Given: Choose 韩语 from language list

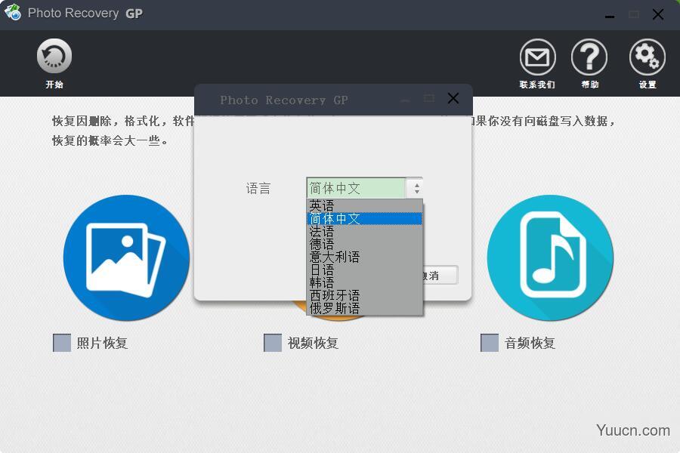Looking at the screenshot, I should (x=364, y=282).
